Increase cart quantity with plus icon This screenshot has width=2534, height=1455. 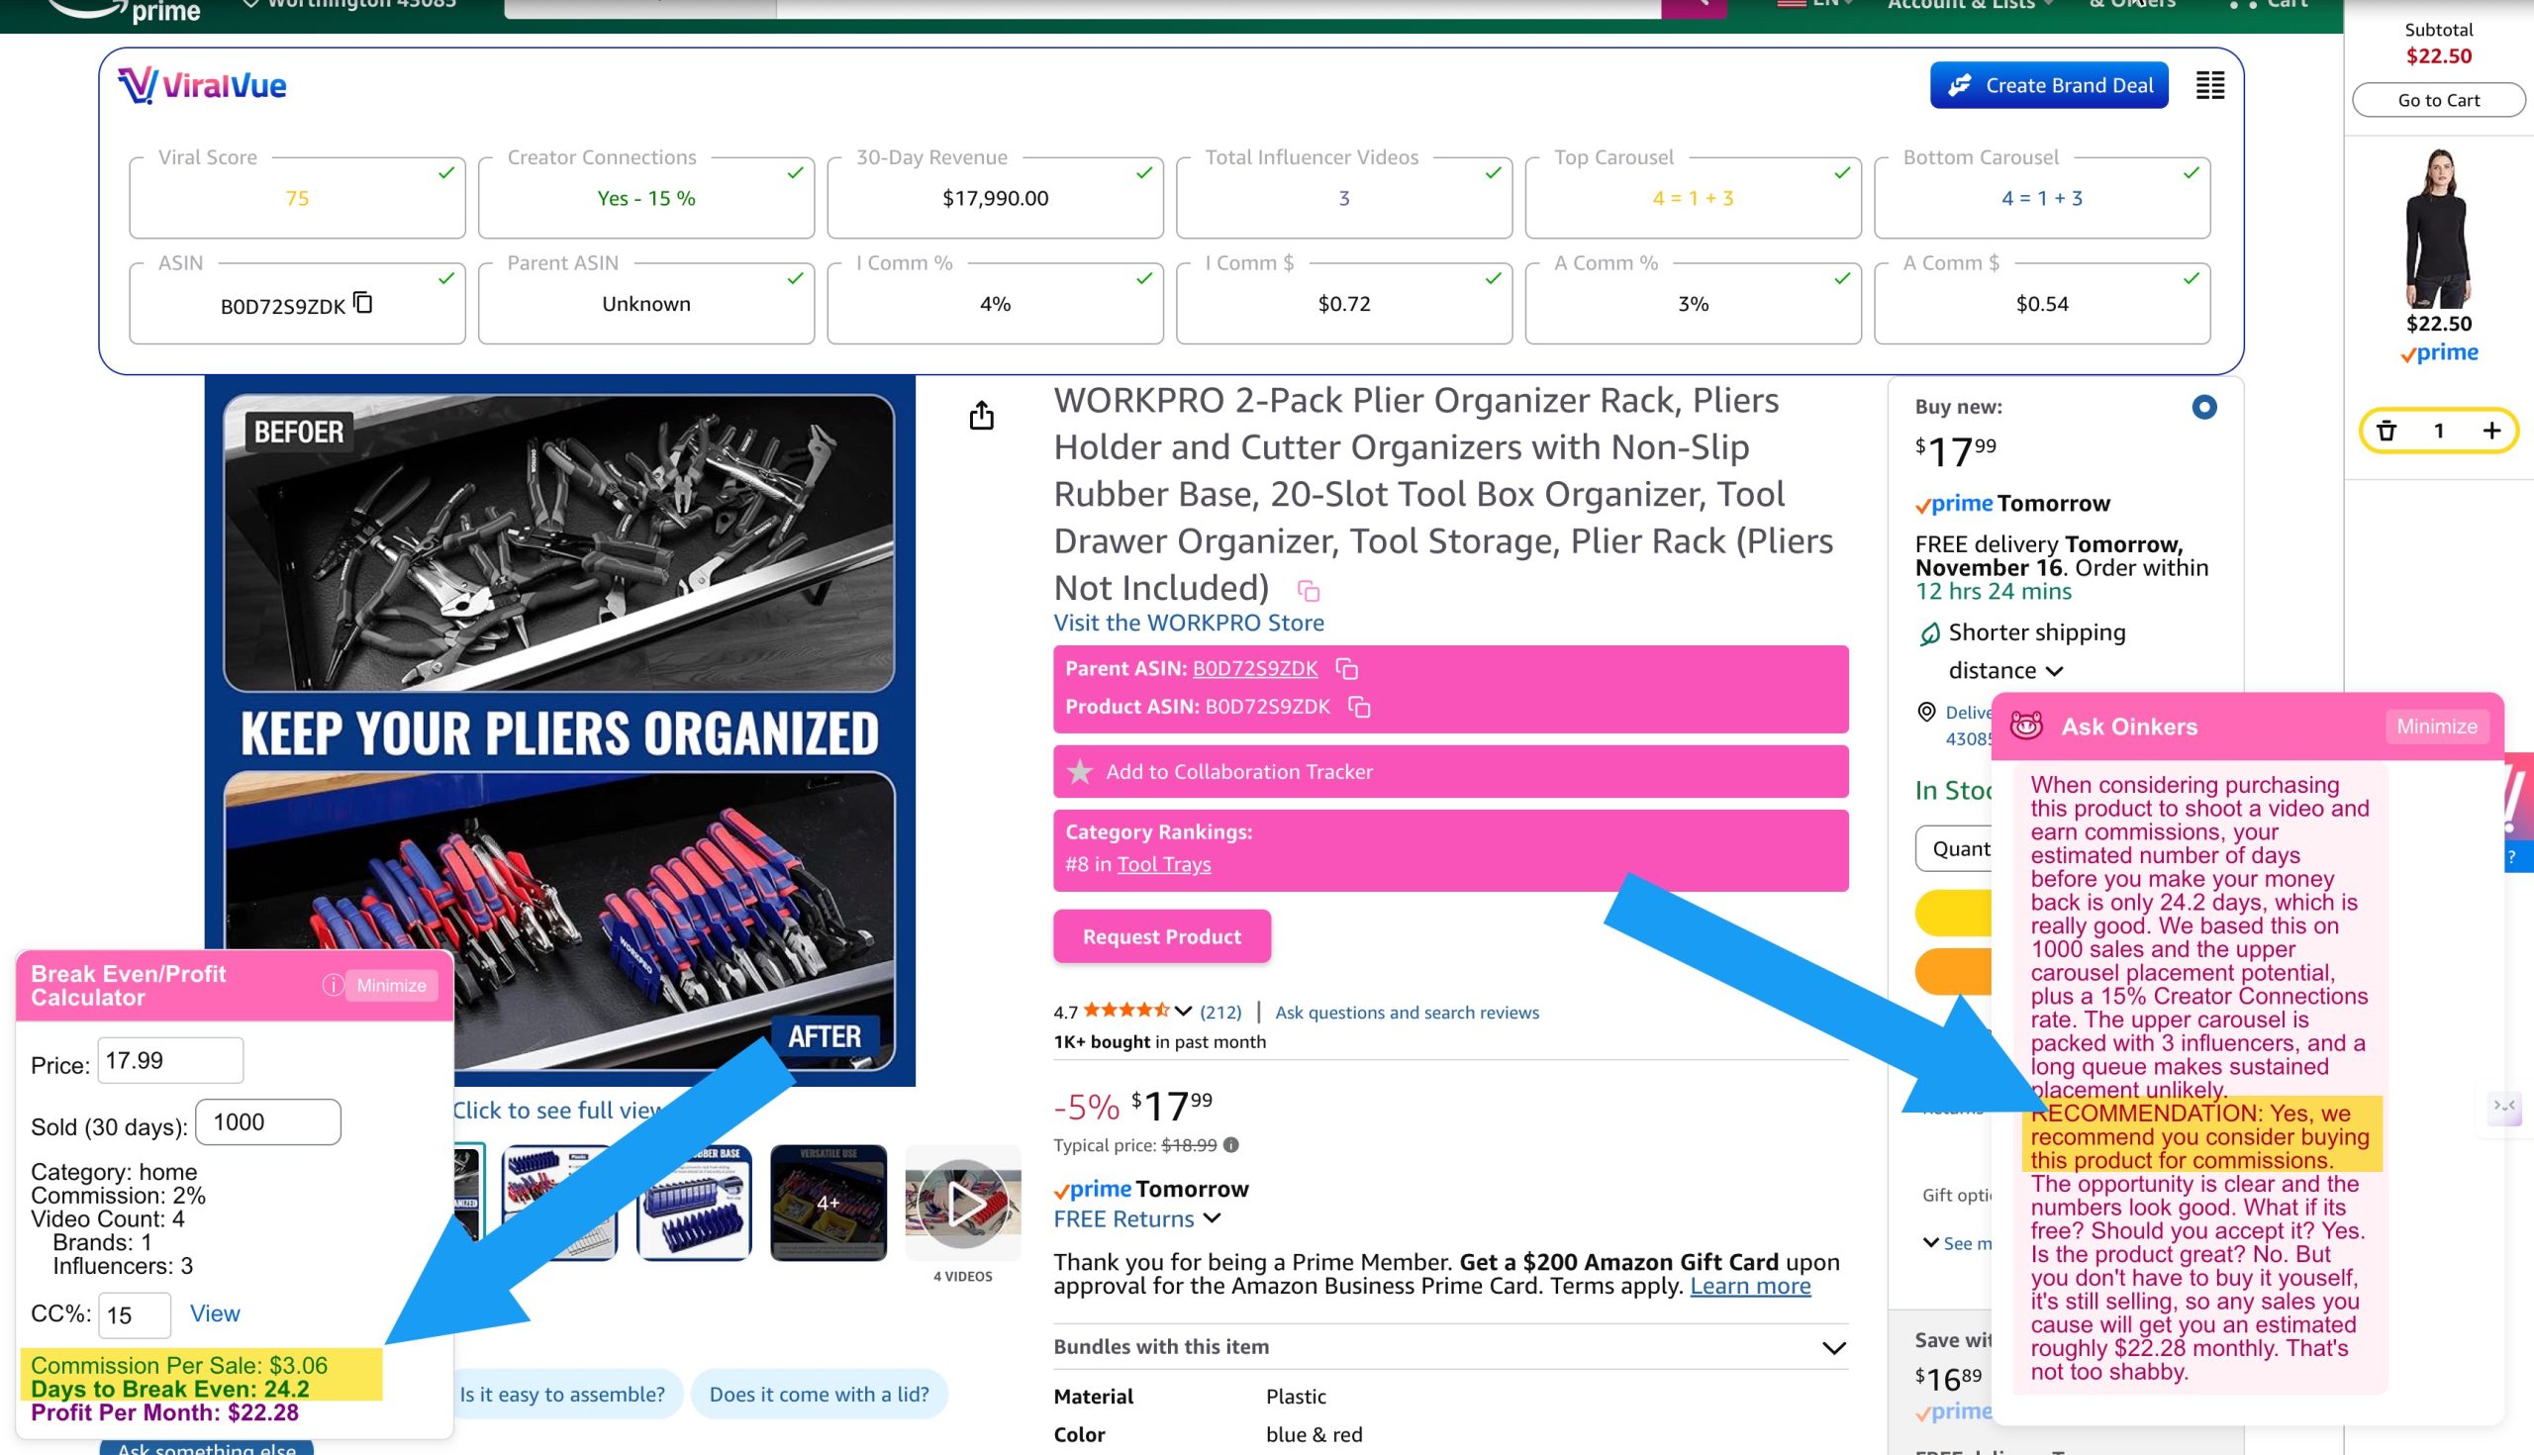click(2491, 431)
